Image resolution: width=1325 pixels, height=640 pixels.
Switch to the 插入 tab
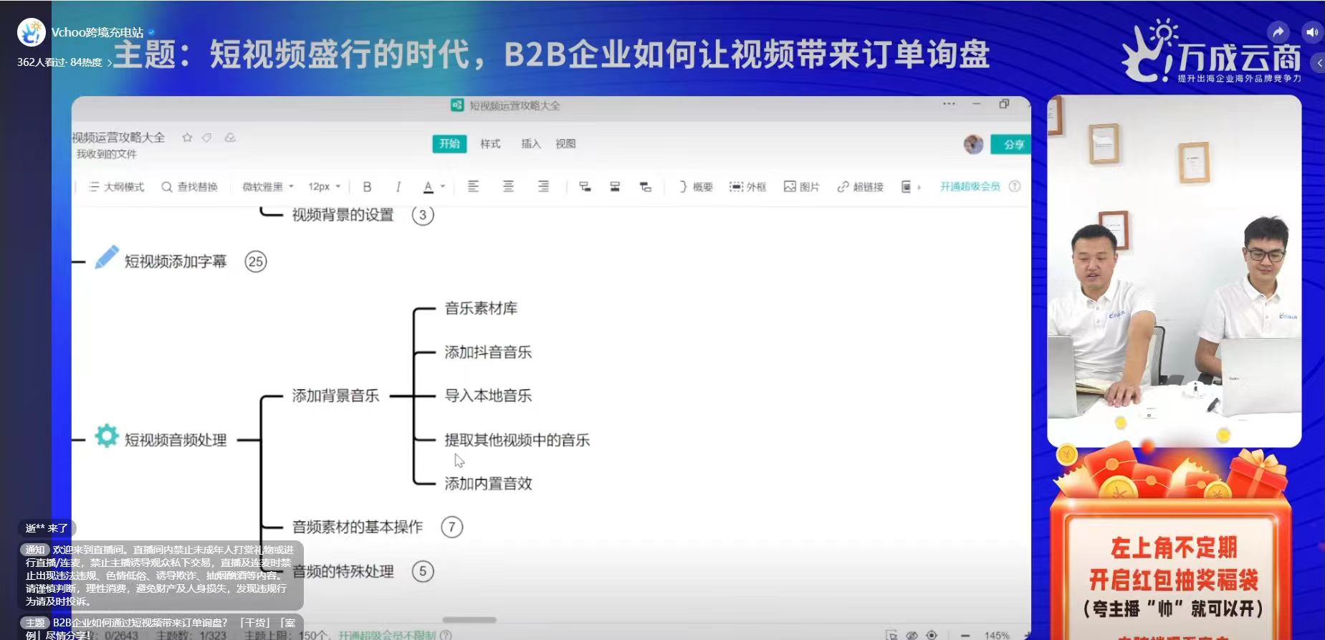tap(530, 144)
